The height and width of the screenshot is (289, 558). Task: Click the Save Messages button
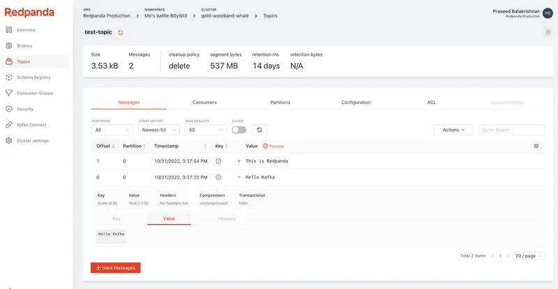[116, 267]
